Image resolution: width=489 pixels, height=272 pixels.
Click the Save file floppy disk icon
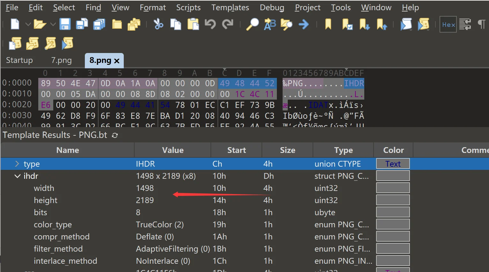coord(65,24)
